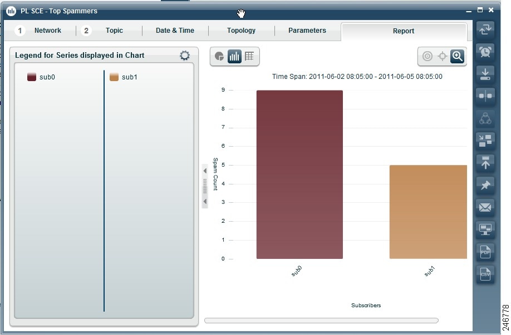Click step number 1 circle

pyautogui.click(x=20, y=31)
